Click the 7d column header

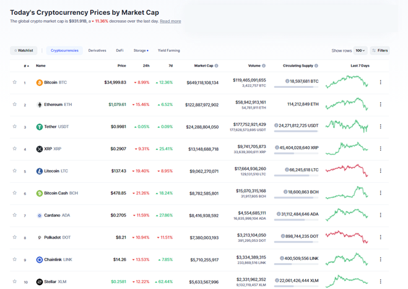coord(171,66)
